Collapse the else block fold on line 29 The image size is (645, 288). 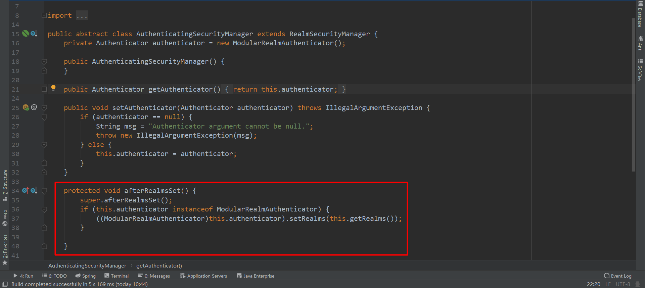point(44,144)
